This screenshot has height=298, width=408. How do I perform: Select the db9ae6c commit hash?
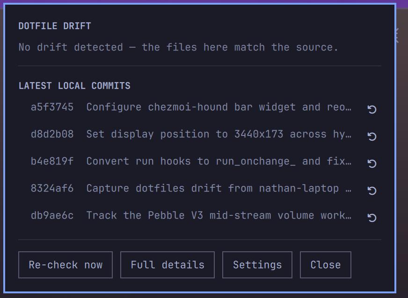point(52,216)
